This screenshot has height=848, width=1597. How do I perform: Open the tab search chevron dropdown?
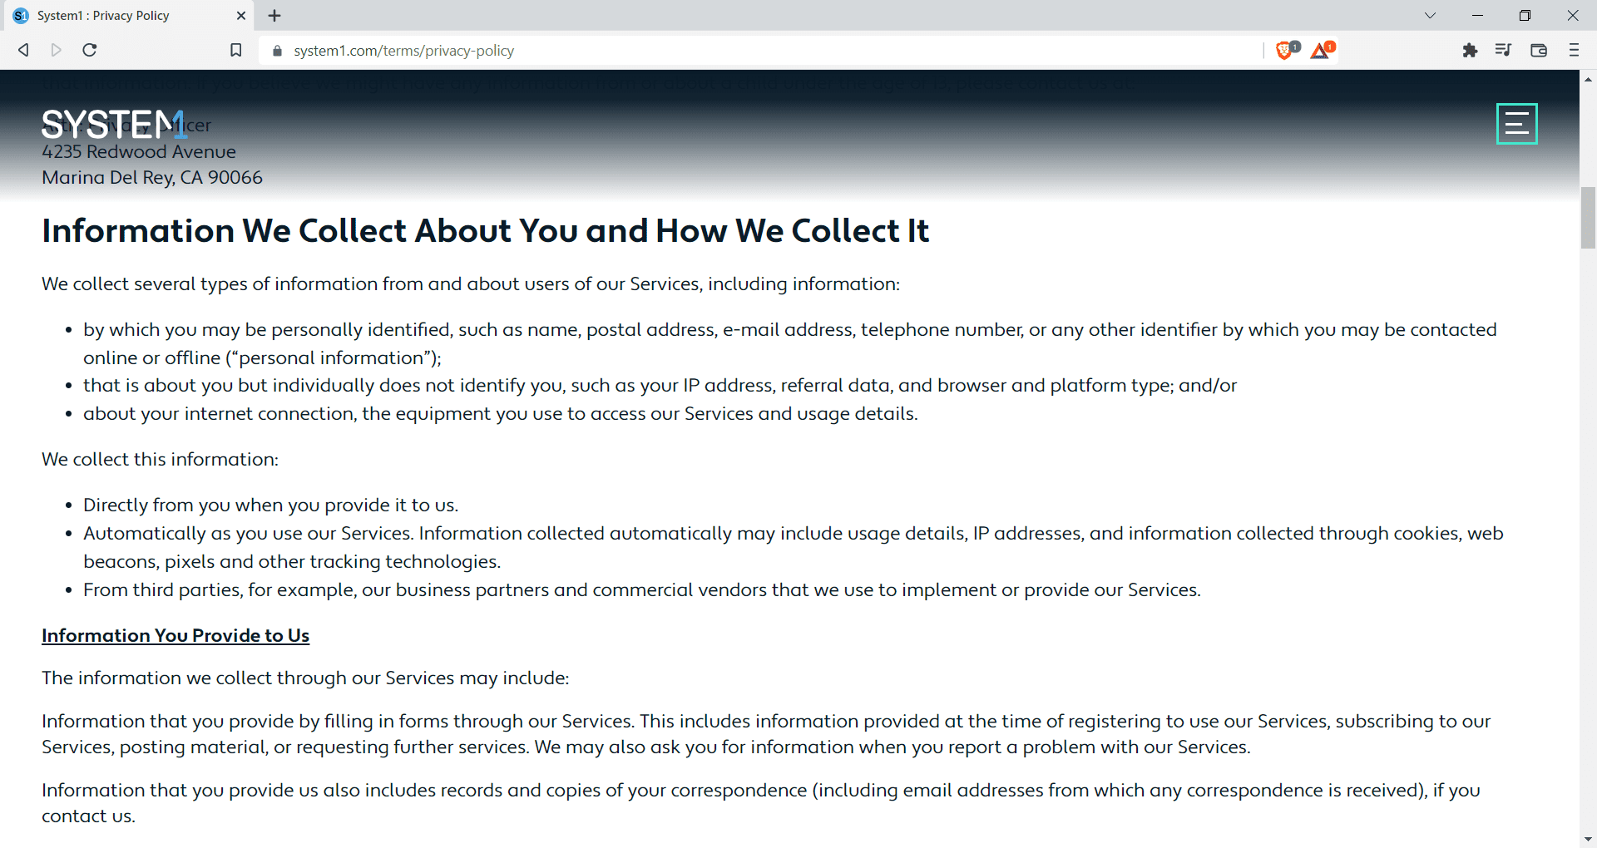[x=1430, y=15]
